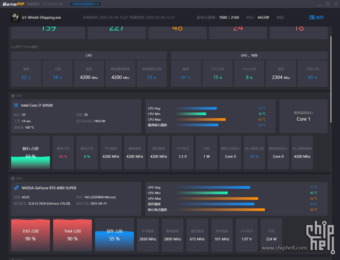Click the vertical scrollbar thumb
The image size is (340, 260).
(x=331, y=79)
